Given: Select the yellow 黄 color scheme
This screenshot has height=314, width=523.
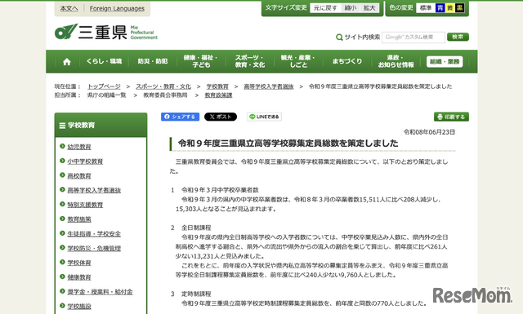Looking at the screenshot, I should tap(449, 8).
